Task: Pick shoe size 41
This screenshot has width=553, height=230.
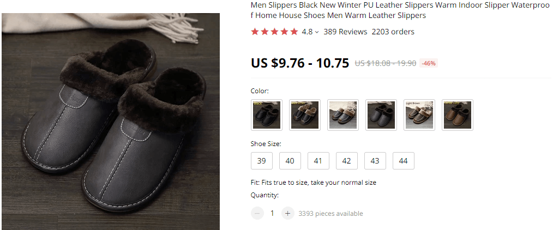Action: (x=318, y=161)
